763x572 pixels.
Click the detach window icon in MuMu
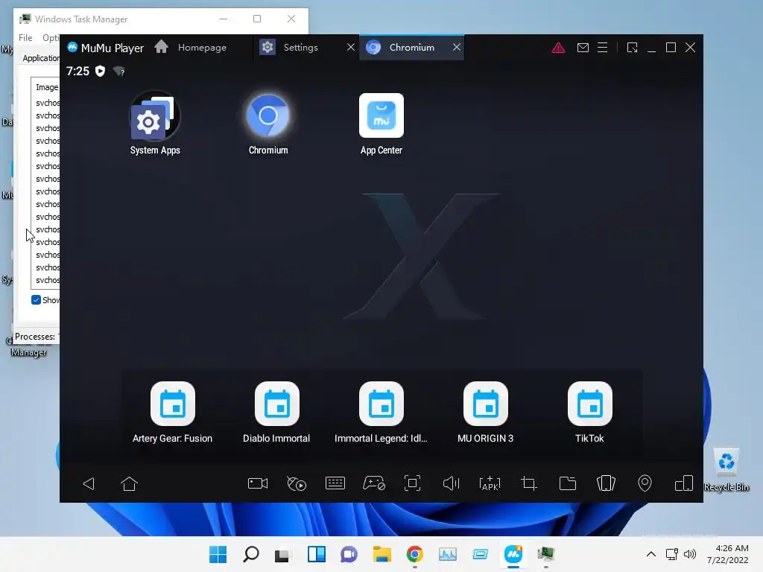pos(632,48)
